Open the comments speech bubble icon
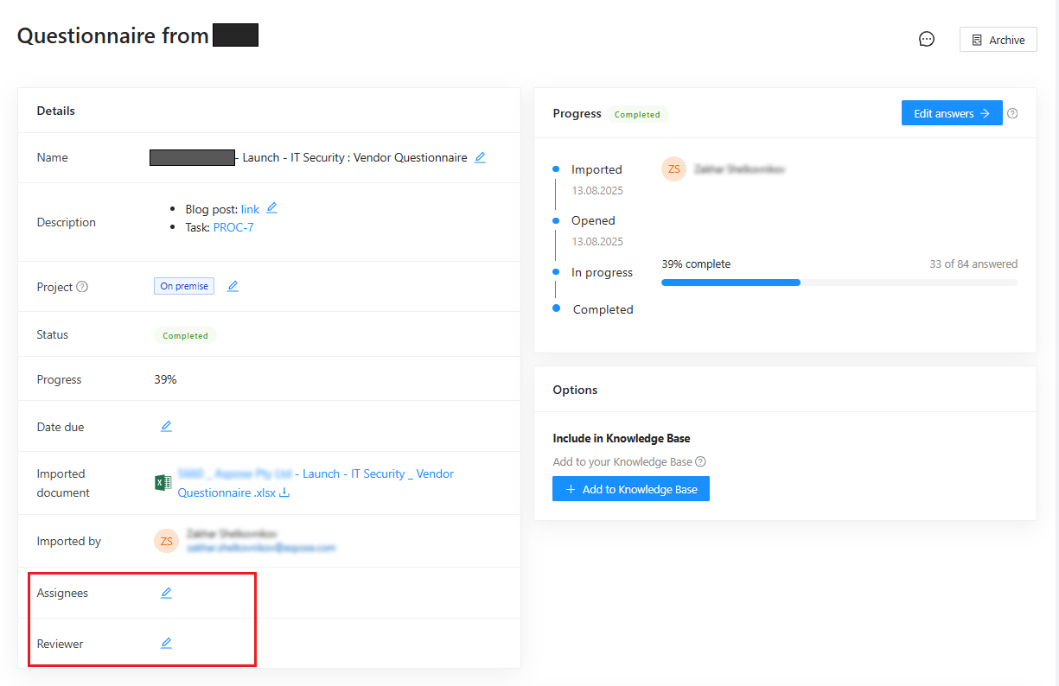1059x686 pixels. pyautogui.click(x=926, y=39)
